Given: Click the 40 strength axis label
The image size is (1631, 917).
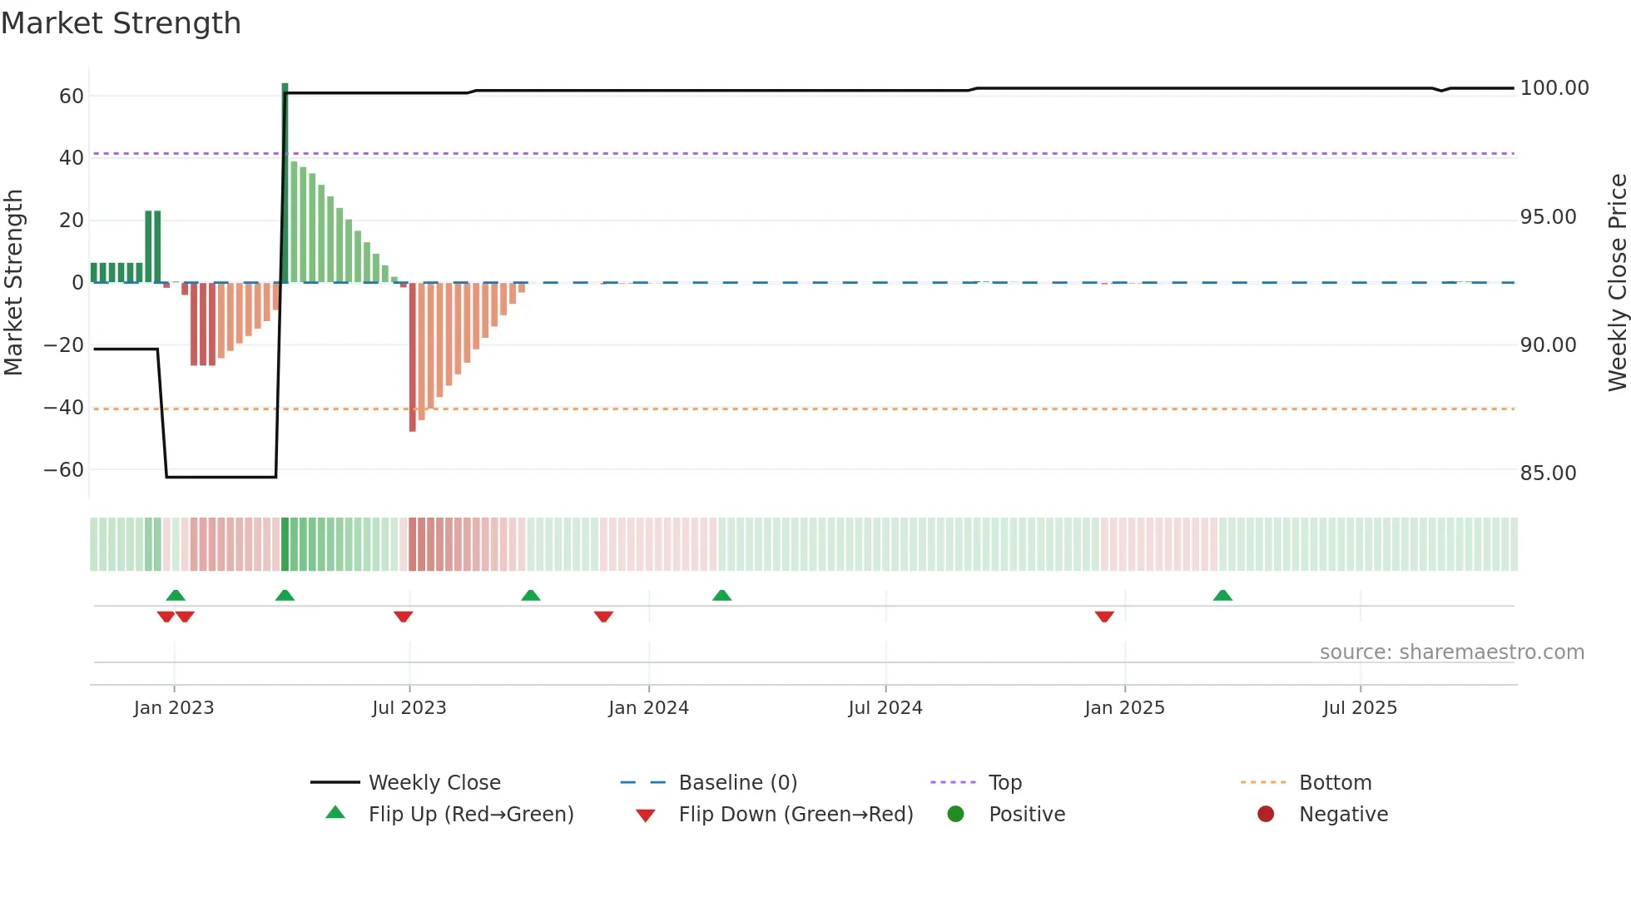Looking at the screenshot, I should [x=72, y=158].
